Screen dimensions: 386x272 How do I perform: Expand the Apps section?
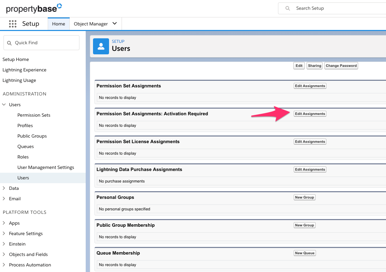click(4, 223)
